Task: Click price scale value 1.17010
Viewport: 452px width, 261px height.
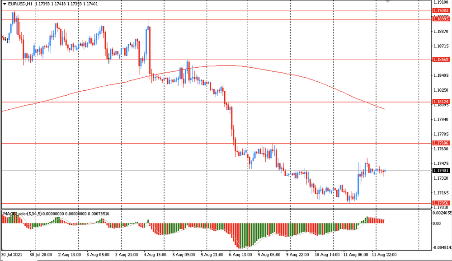Action: click(441, 207)
